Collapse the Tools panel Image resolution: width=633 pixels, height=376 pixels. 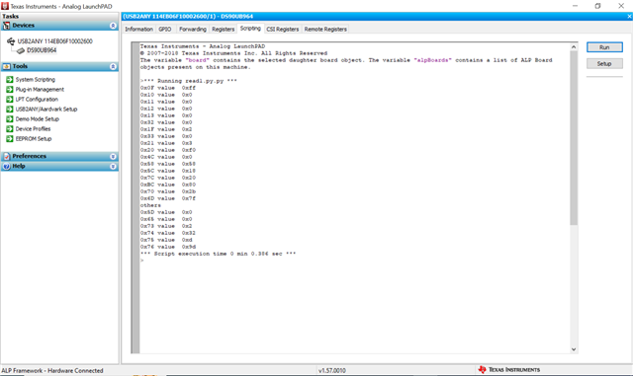(x=113, y=66)
